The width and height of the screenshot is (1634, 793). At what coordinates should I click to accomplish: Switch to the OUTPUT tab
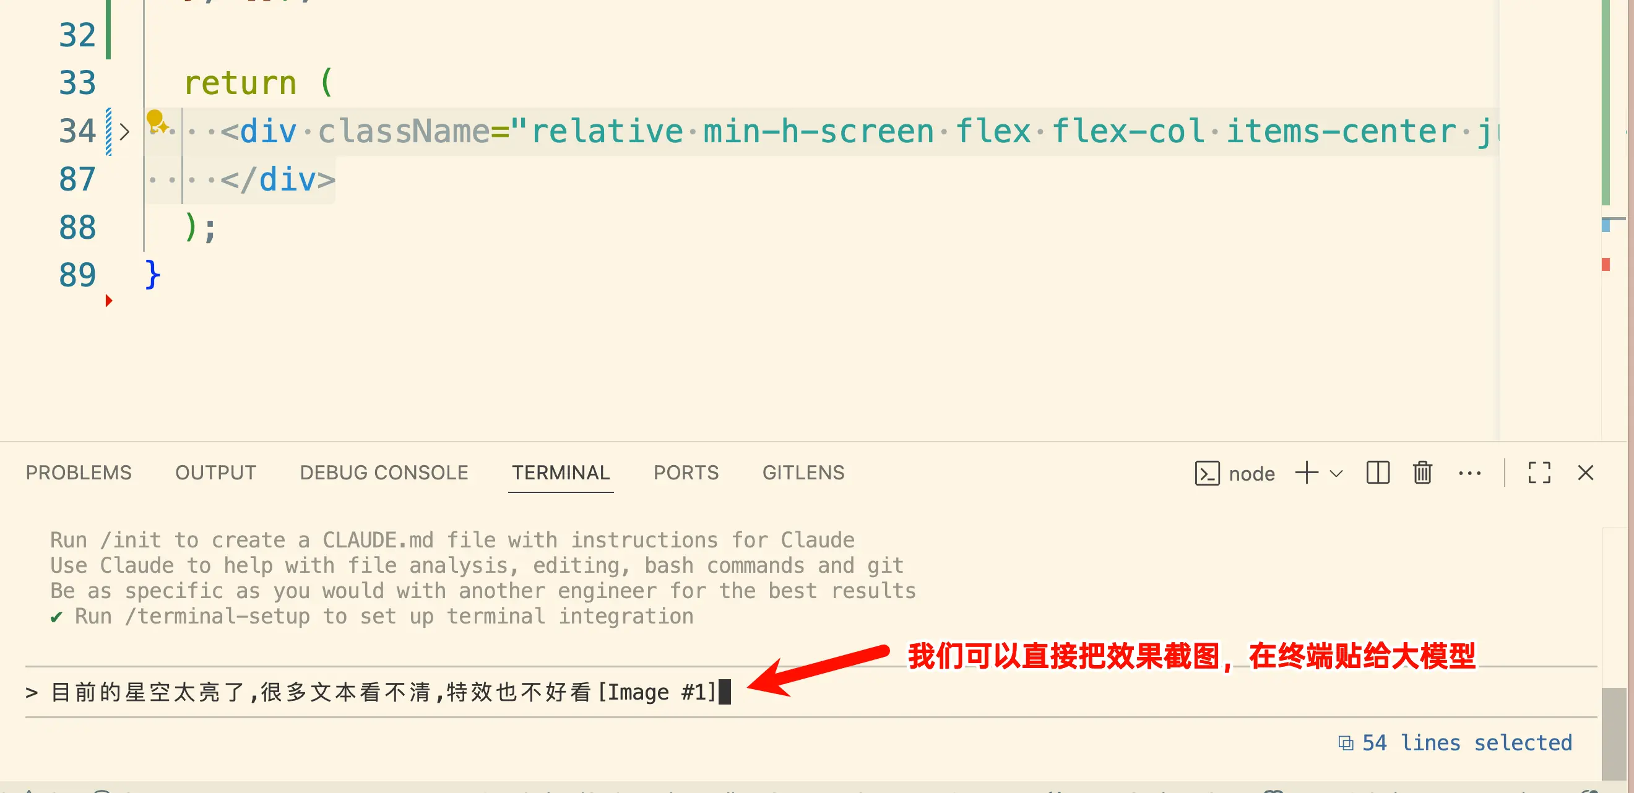tap(215, 473)
